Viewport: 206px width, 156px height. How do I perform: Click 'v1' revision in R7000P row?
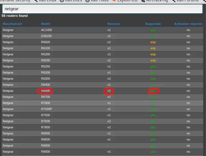109,109
